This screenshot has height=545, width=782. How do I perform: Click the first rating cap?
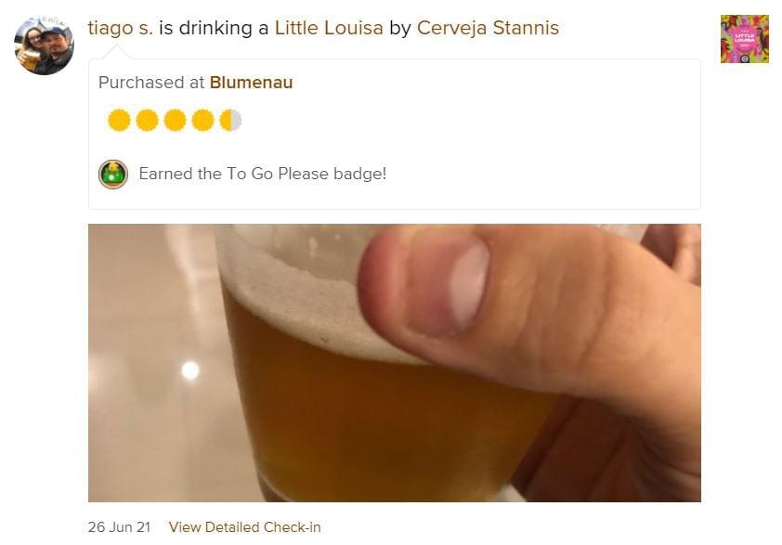tap(119, 120)
